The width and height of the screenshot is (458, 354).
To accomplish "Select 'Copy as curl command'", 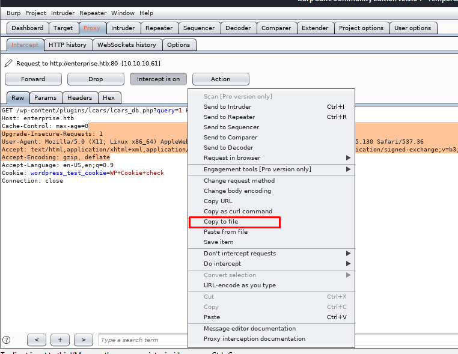I will point(271,211).
